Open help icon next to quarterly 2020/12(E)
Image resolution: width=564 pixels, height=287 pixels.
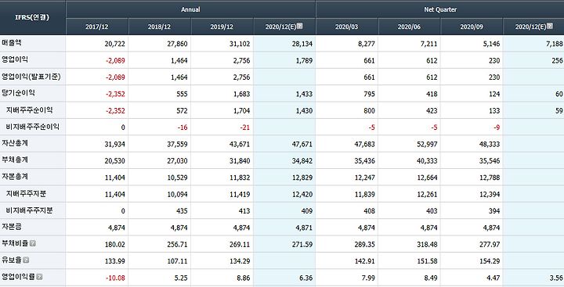550,27
